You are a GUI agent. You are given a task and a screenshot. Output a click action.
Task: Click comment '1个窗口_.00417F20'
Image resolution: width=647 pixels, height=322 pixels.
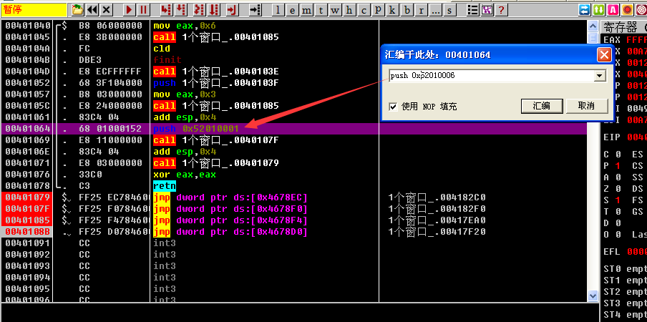pyautogui.click(x=437, y=232)
